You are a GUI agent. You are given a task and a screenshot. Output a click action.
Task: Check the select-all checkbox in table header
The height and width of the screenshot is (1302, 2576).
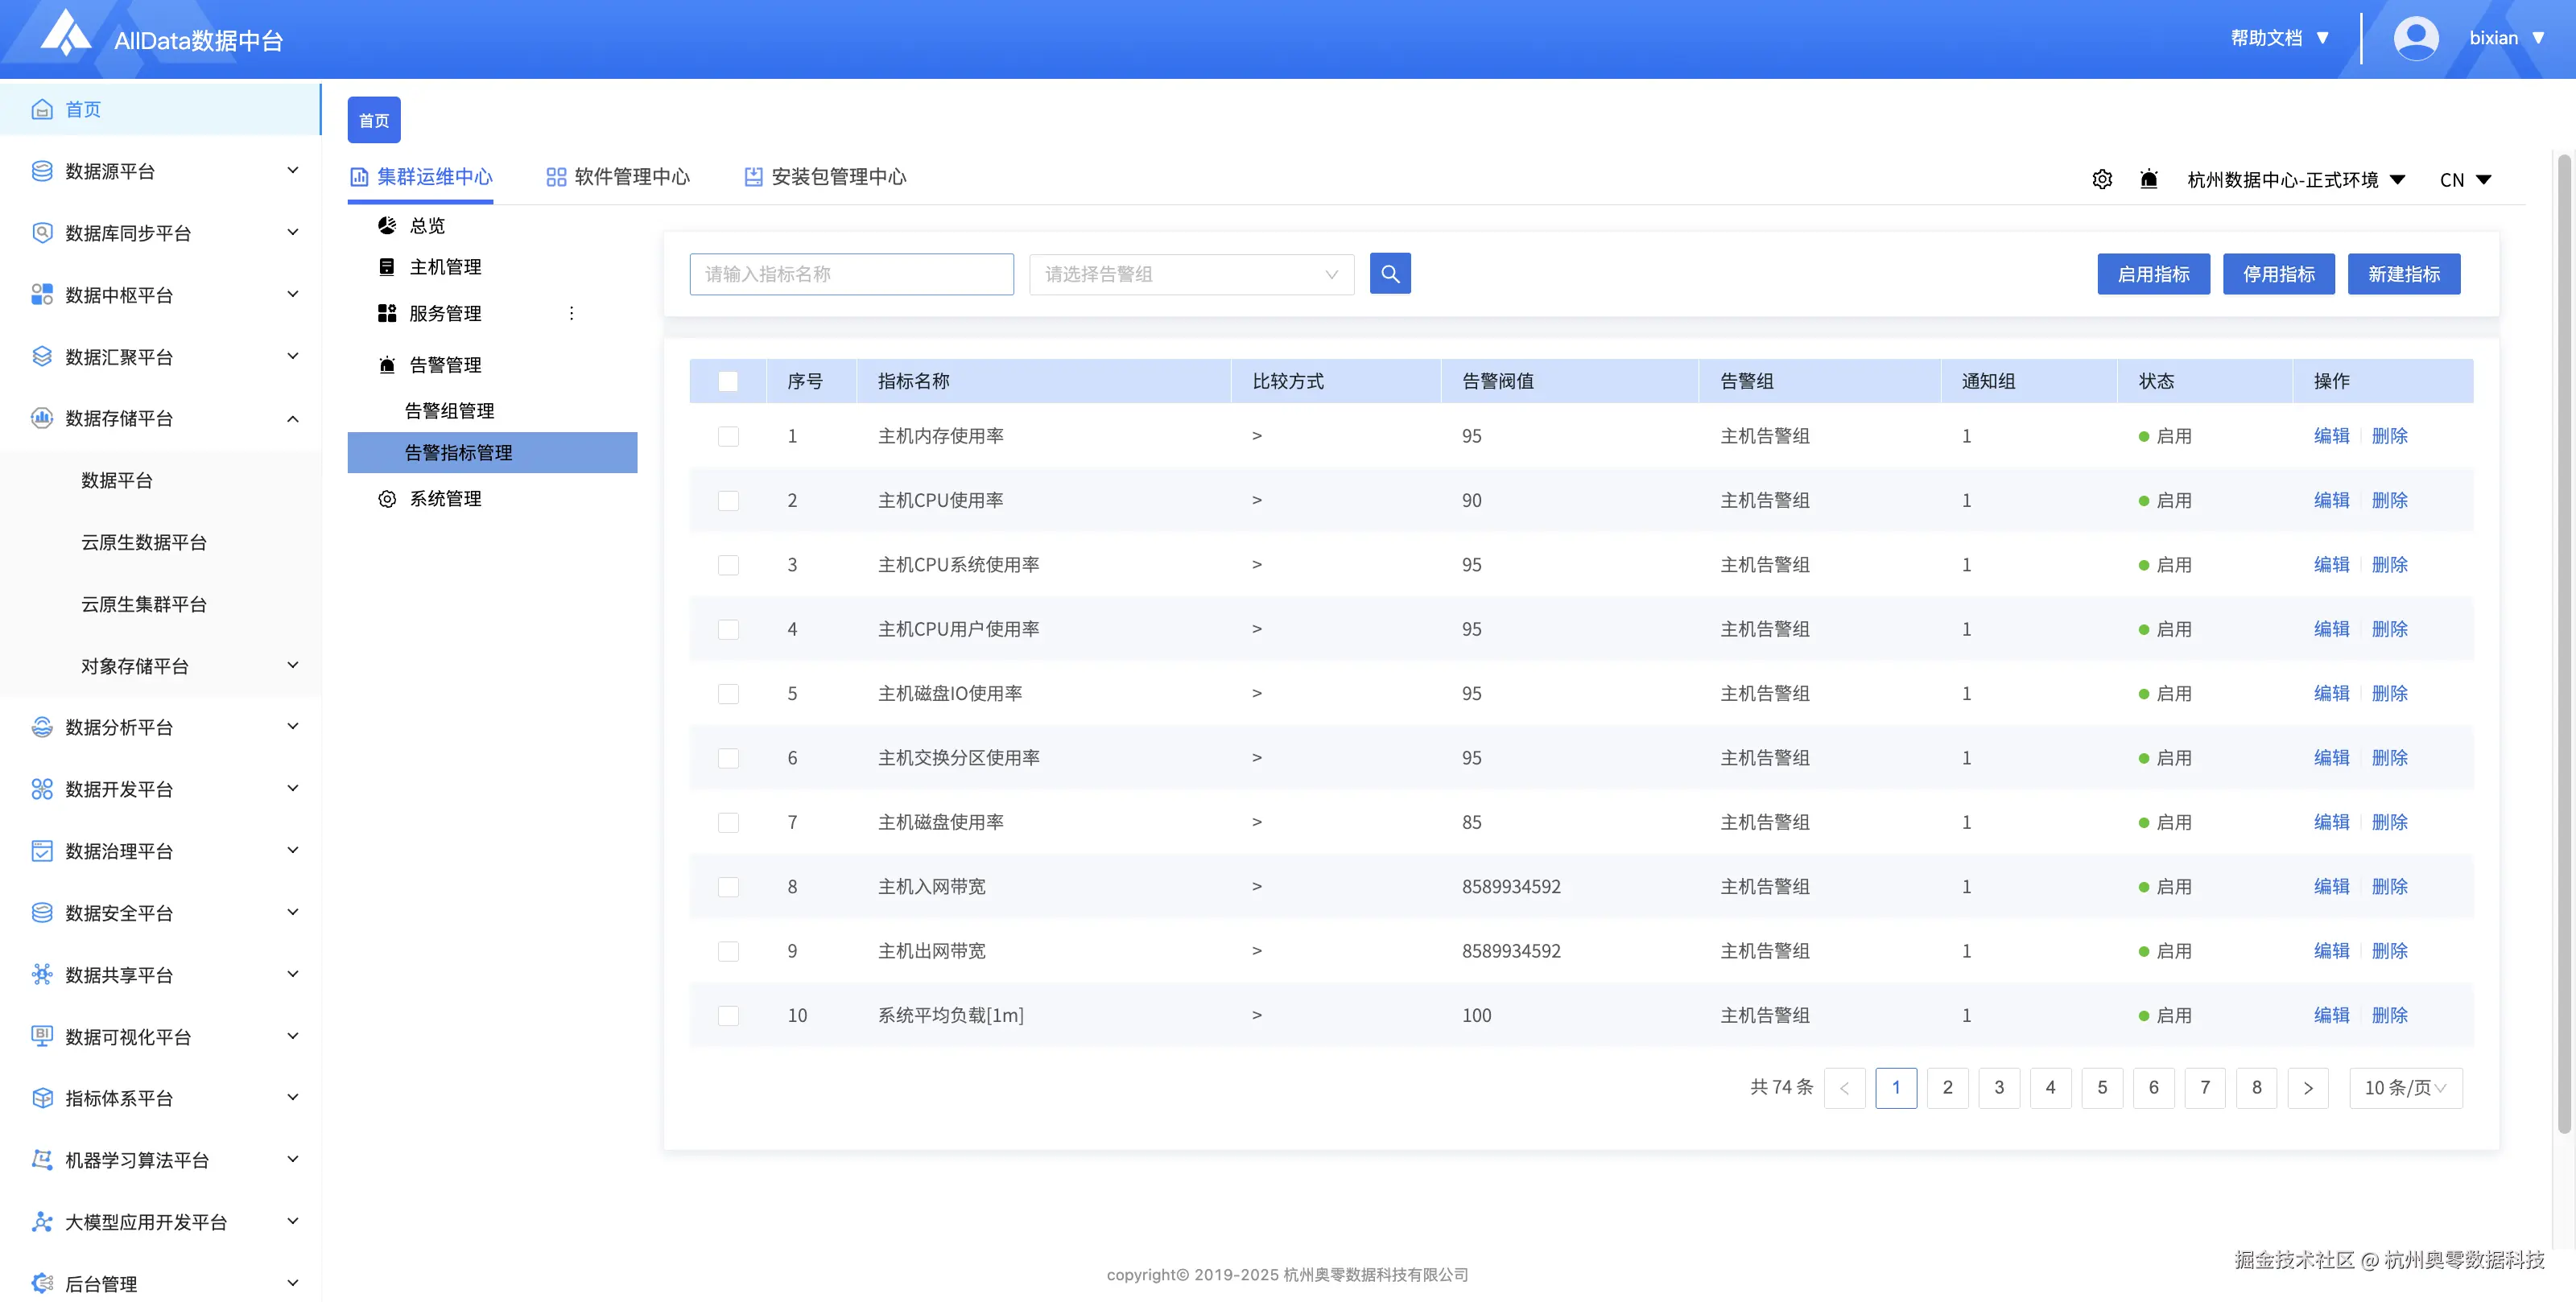728,381
